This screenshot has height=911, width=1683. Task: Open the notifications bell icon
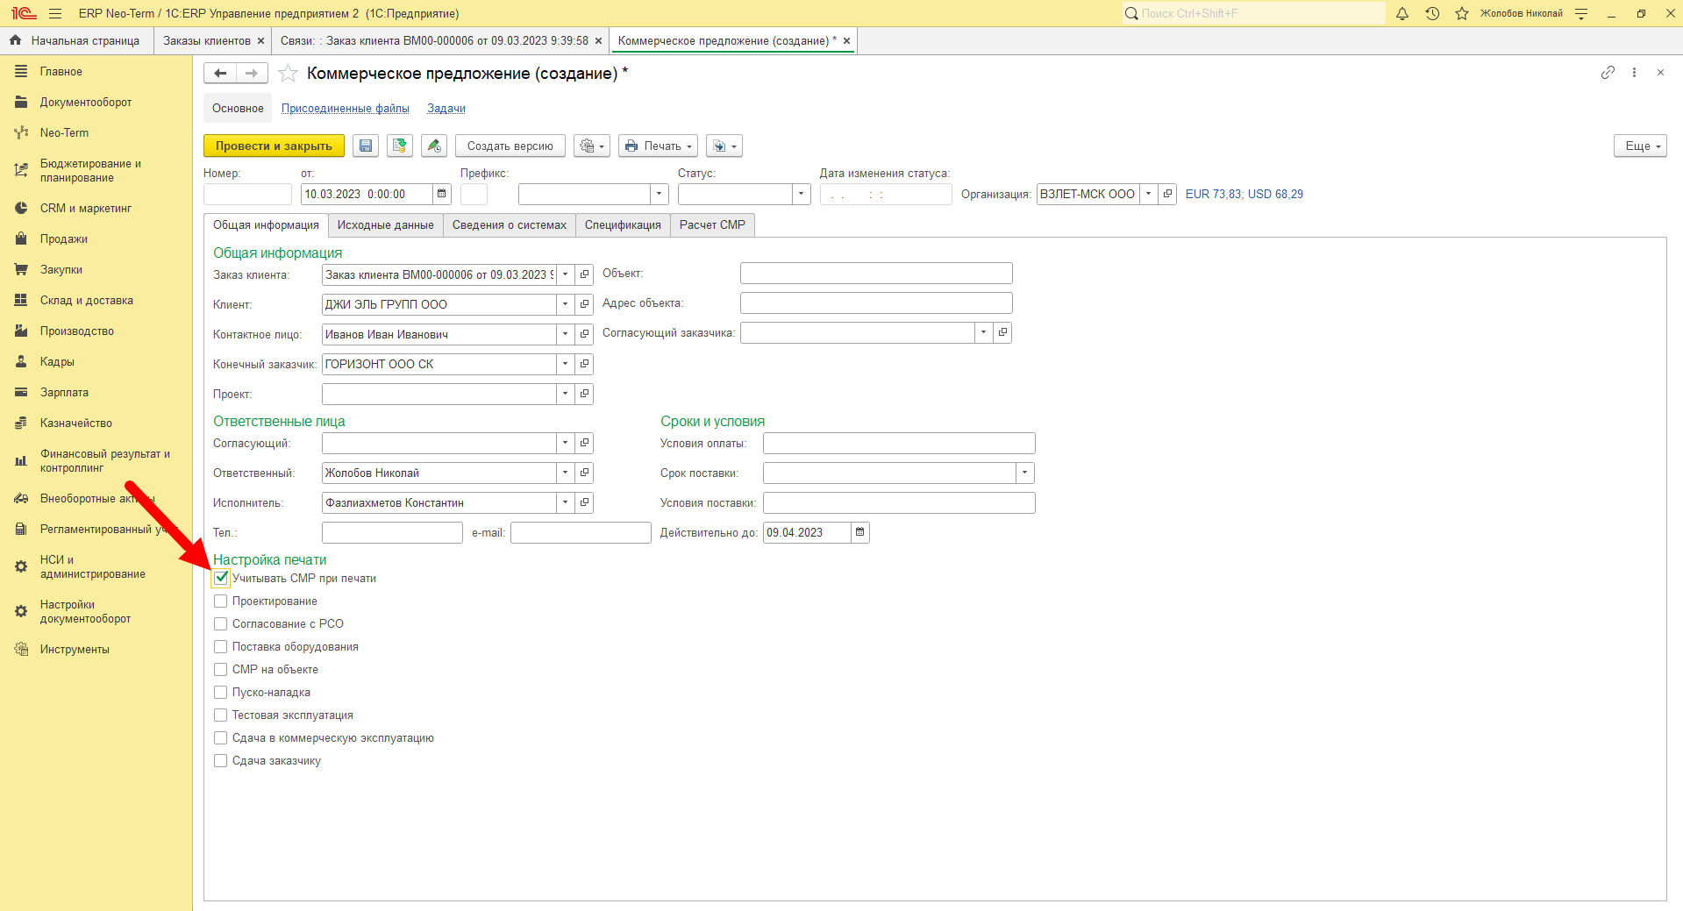point(1402,13)
